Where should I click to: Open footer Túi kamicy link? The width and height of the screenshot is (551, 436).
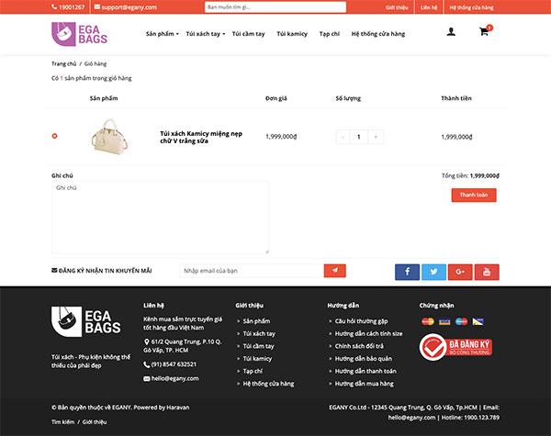[x=257, y=358]
